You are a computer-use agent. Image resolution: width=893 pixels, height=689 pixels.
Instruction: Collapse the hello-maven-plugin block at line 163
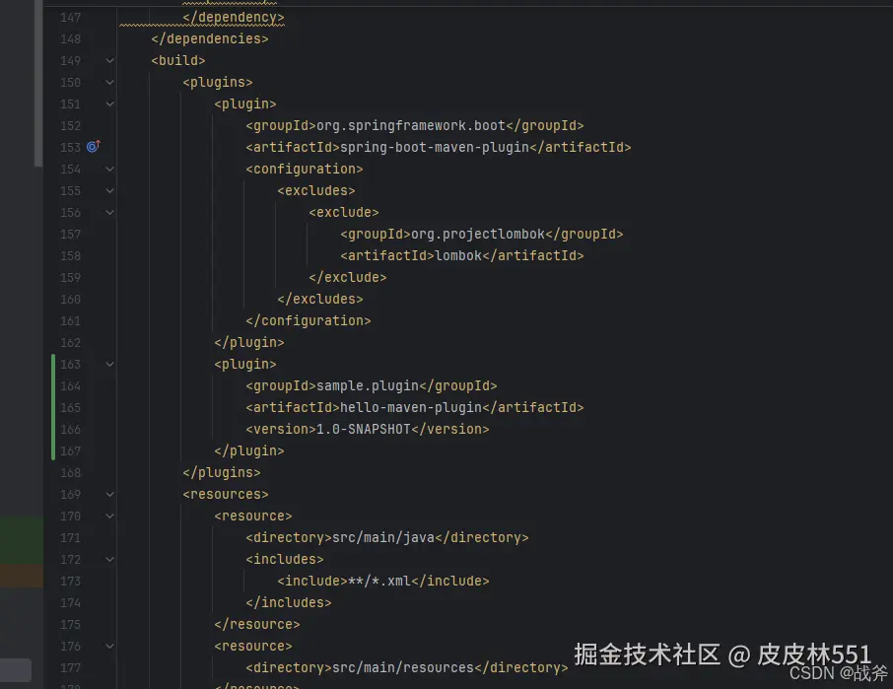[x=109, y=364]
